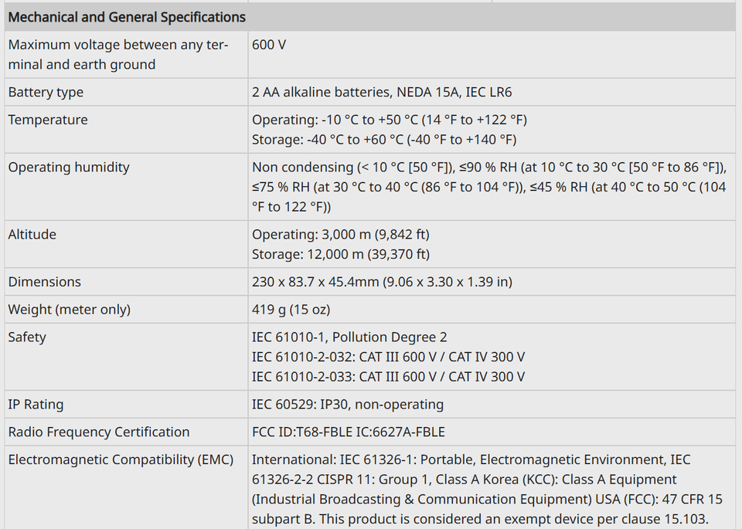
Task: Click the Operating temperature range text
Action: click(x=389, y=120)
